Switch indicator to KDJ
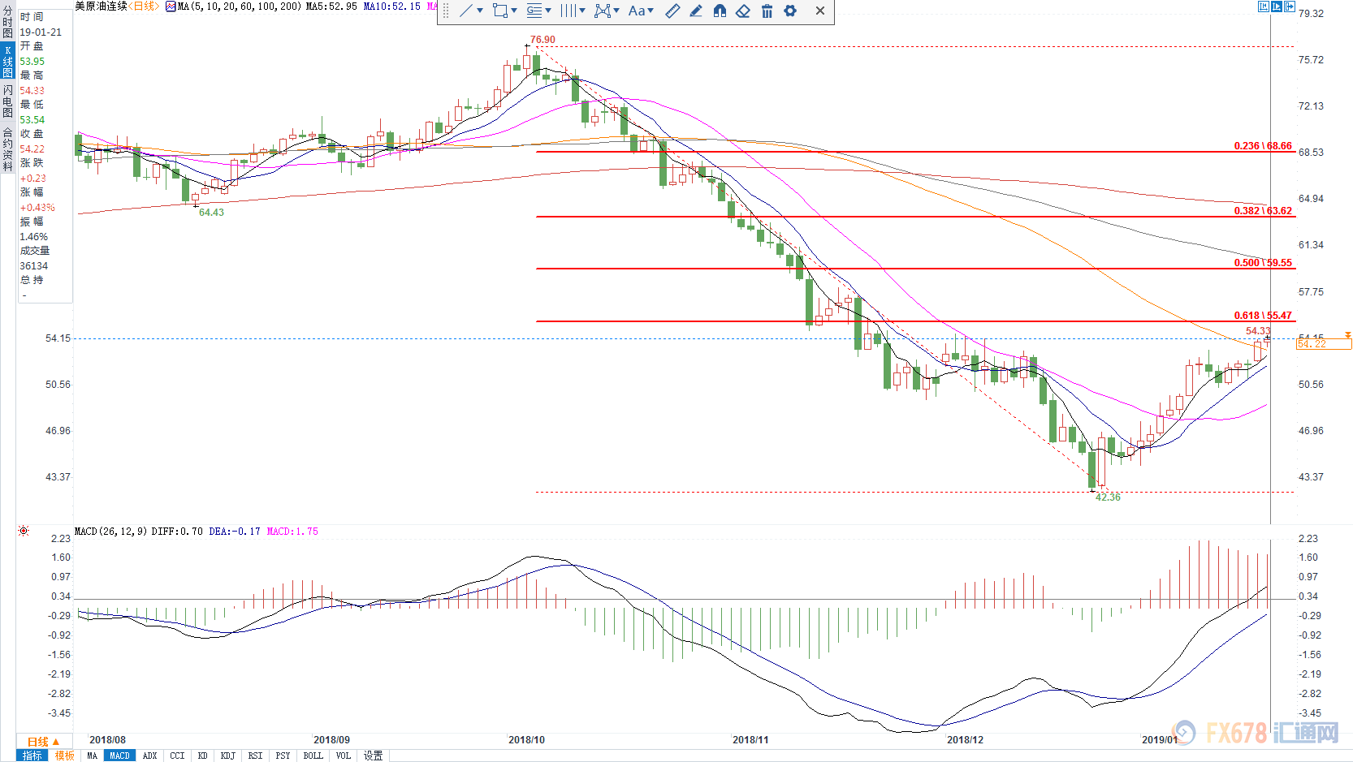1353x762 pixels. (x=228, y=756)
